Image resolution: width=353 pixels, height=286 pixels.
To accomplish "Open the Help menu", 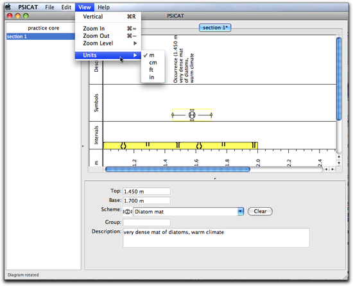I will (103, 7).
